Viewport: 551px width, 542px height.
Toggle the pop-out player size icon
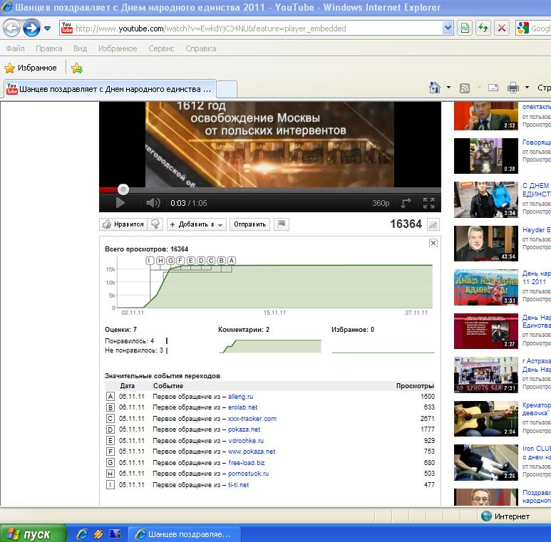[x=406, y=203]
